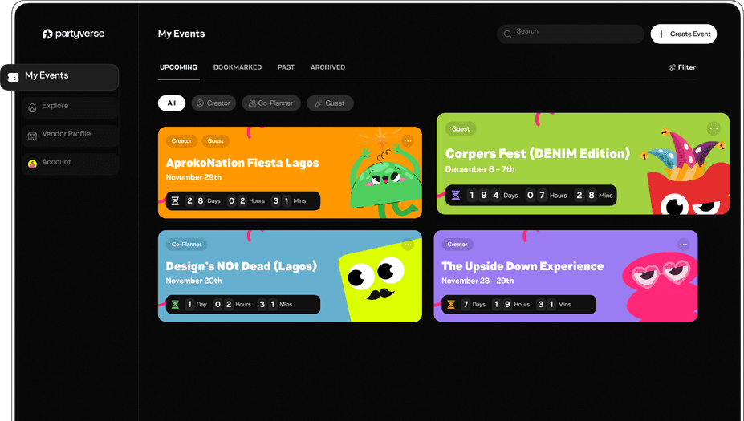Open more options on The Upside Down Experience card
This screenshot has height=421, width=744.
point(683,244)
